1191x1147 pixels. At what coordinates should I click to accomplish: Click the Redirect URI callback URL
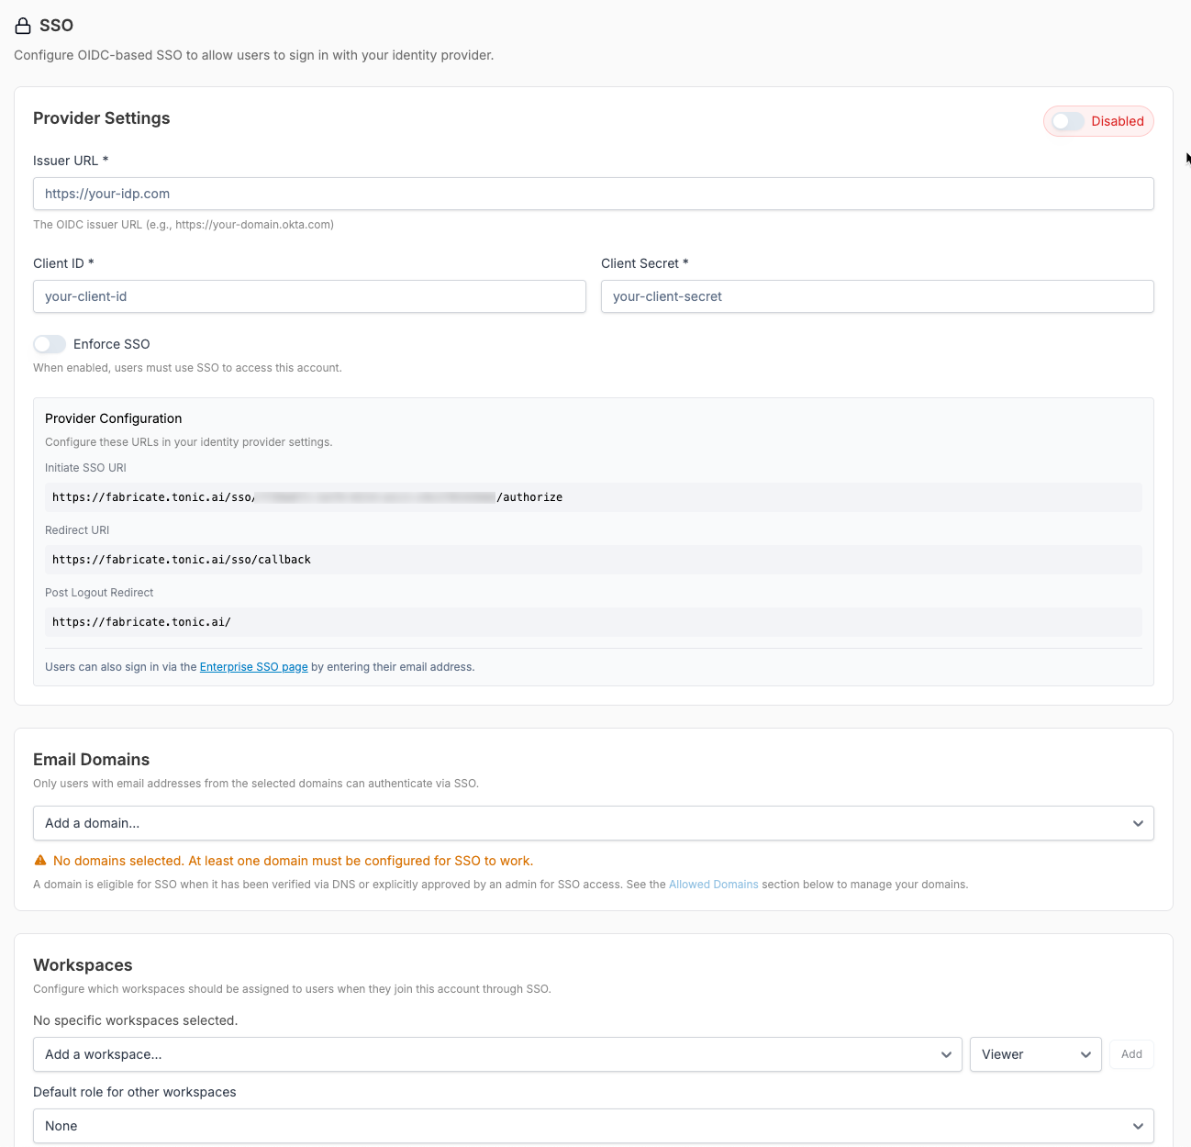point(182,560)
